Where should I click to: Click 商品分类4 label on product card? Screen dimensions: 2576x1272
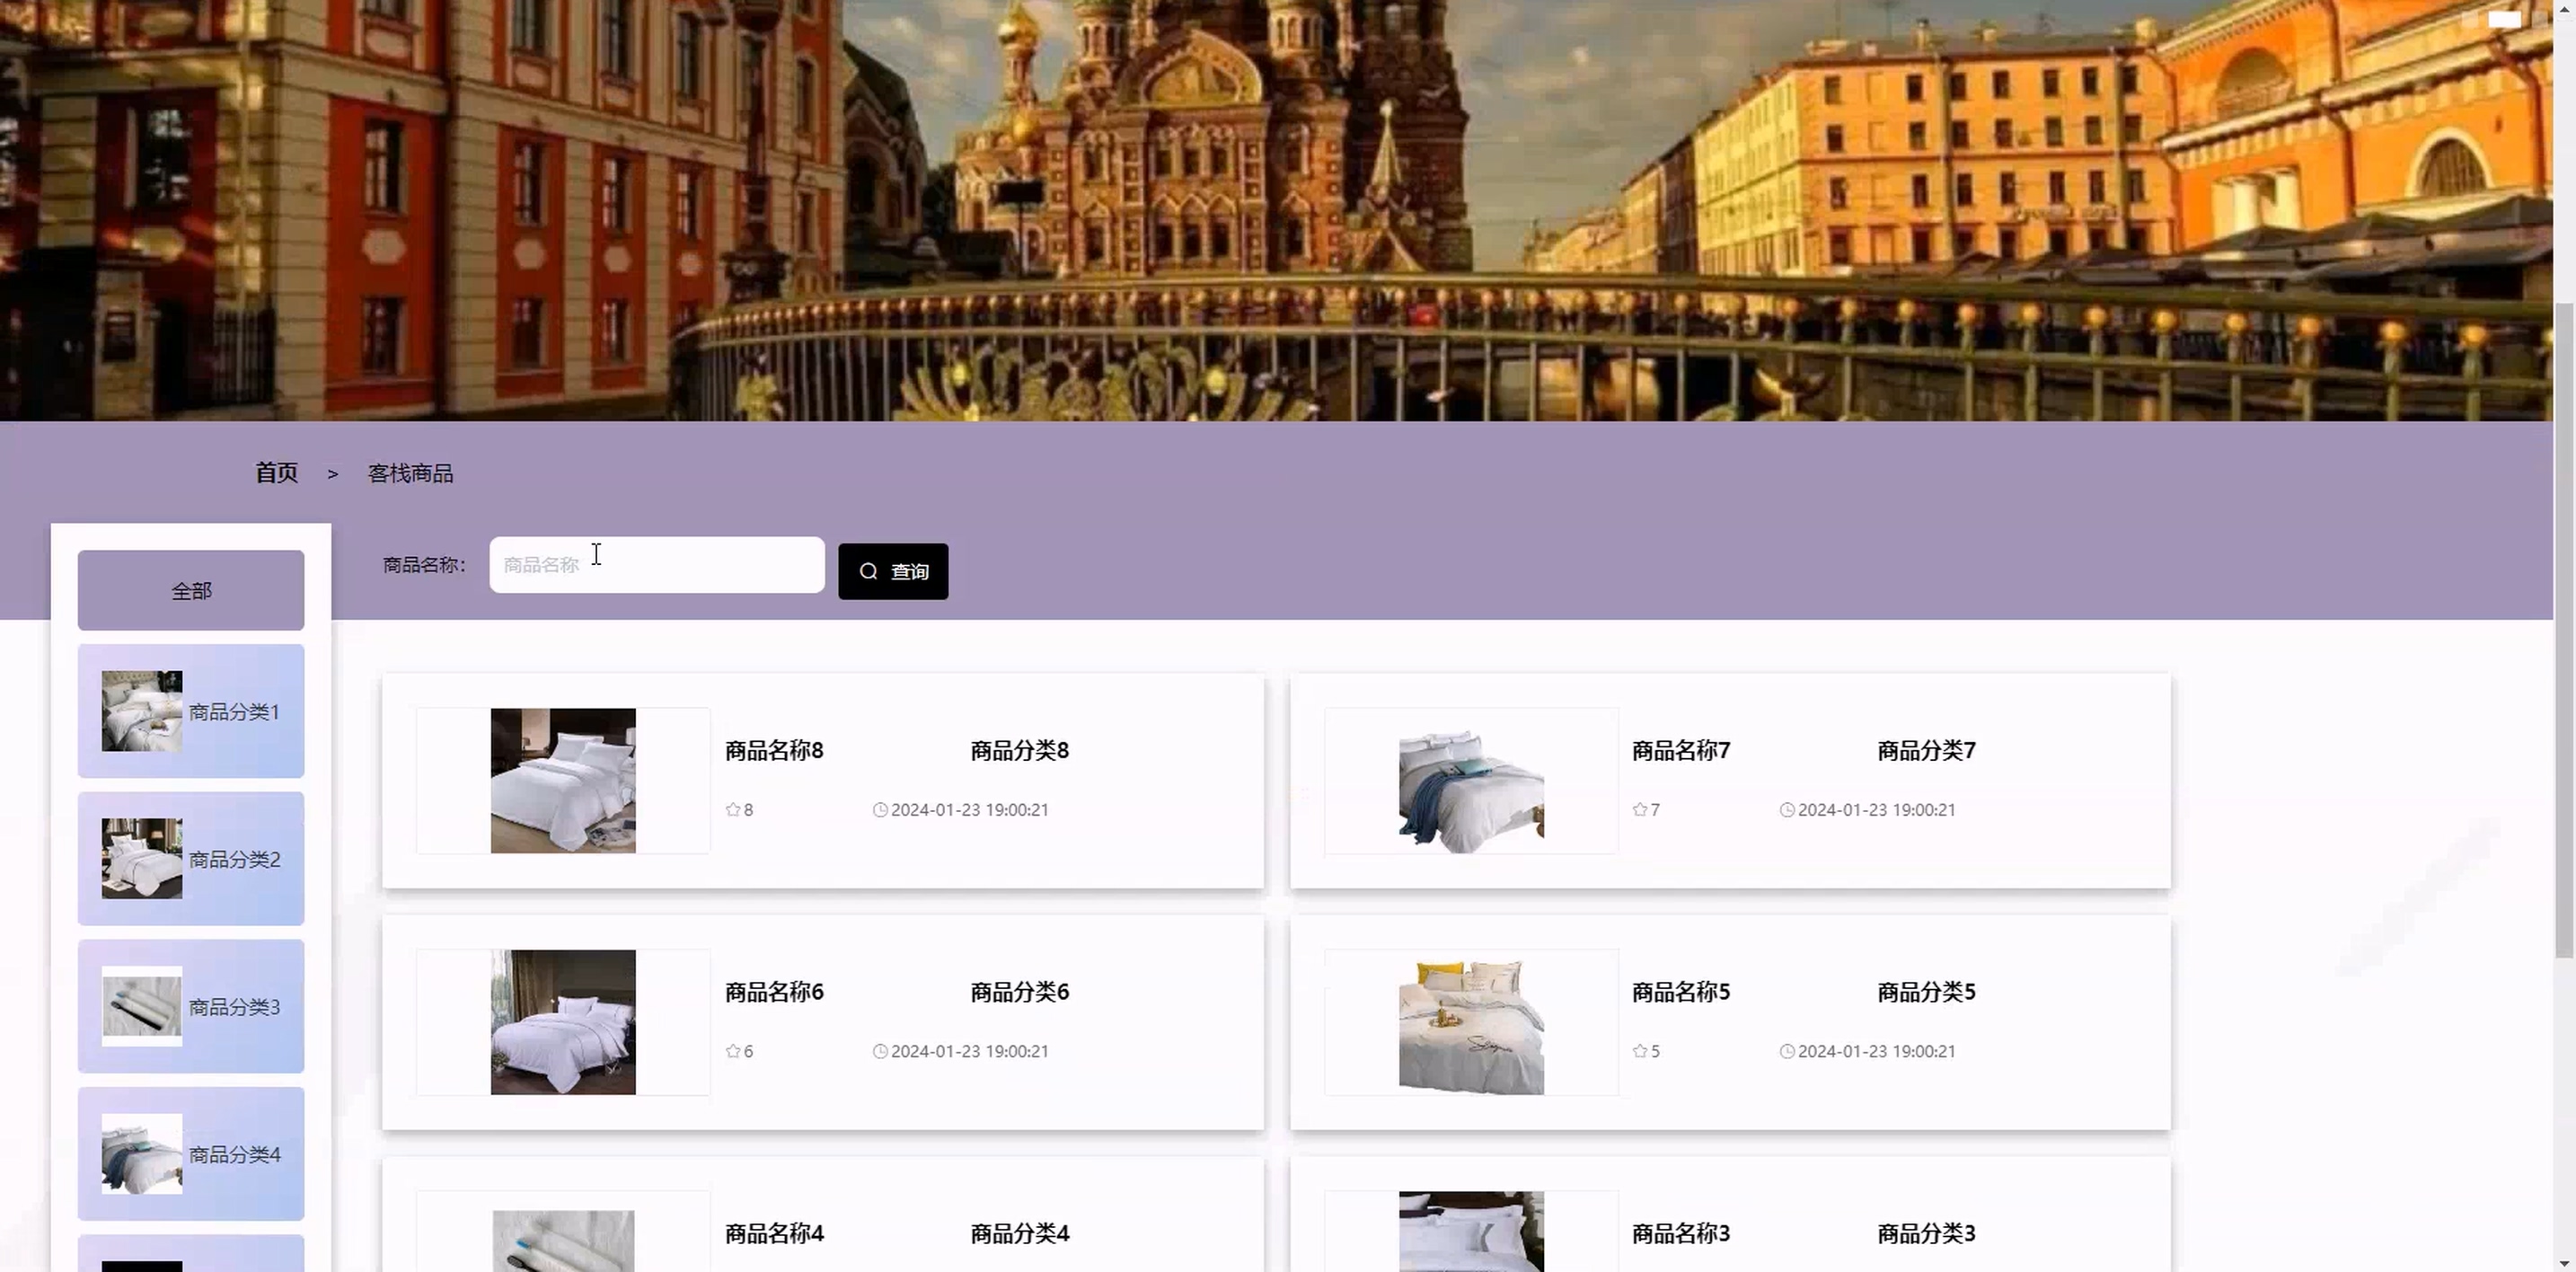[x=1020, y=1234]
